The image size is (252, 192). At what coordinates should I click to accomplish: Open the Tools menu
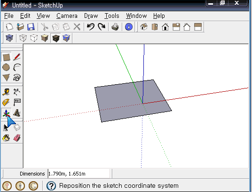coord(112,16)
